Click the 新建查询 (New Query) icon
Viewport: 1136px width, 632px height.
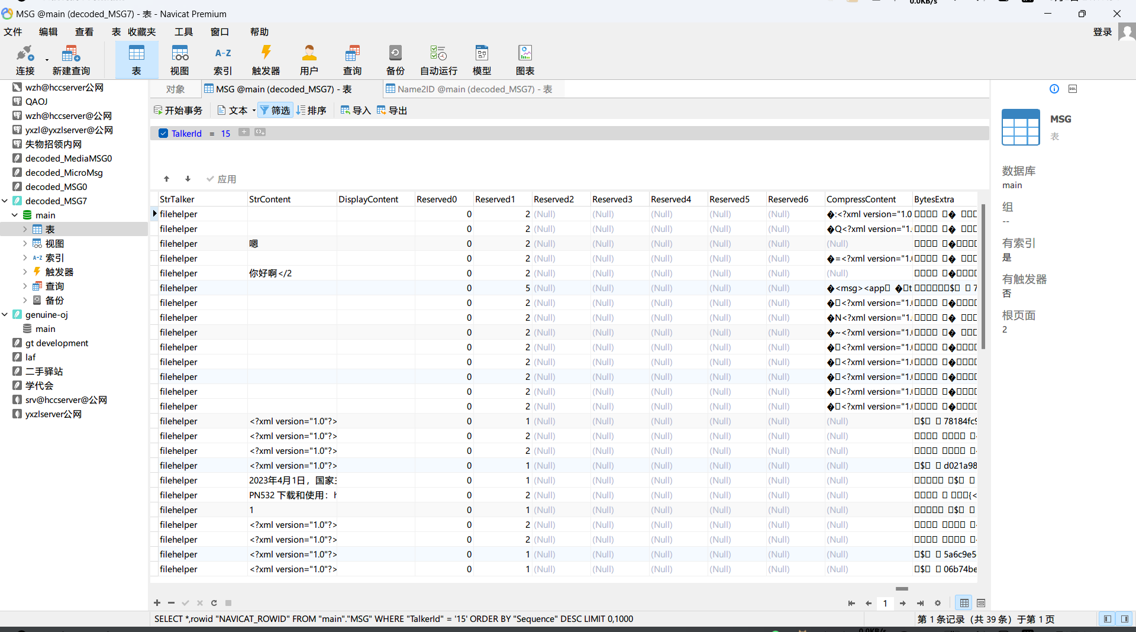tap(71, 60)
